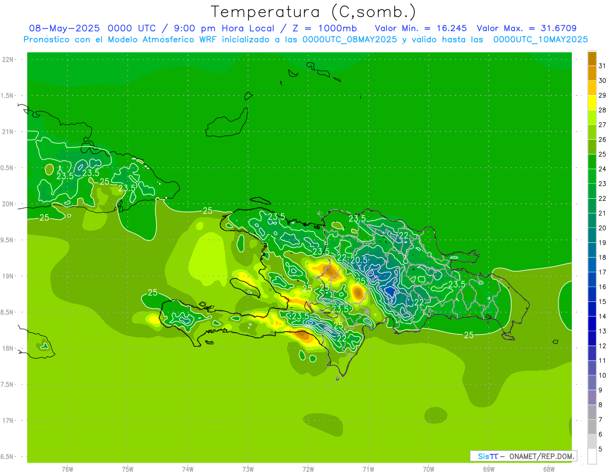The width and height of the screenshot is (616, 476).
Task: Click the '72W' longitude axis label
Action: [x=308, y=469]
